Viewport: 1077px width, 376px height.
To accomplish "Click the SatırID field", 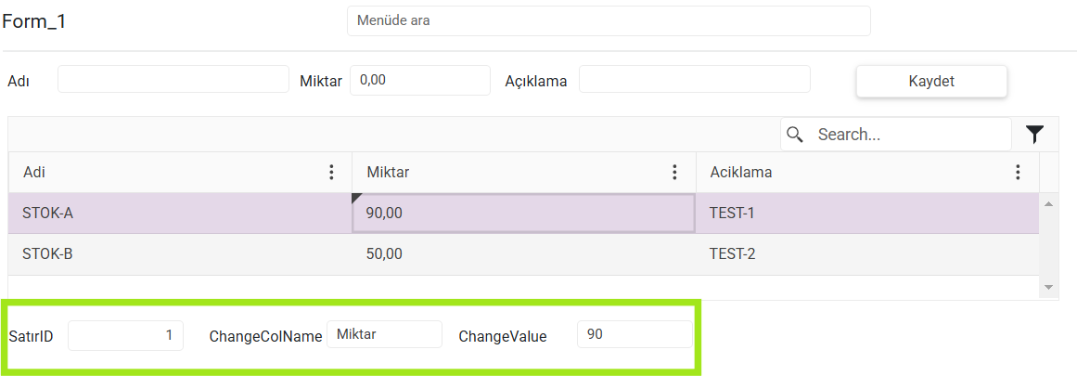I will [125, 335].
